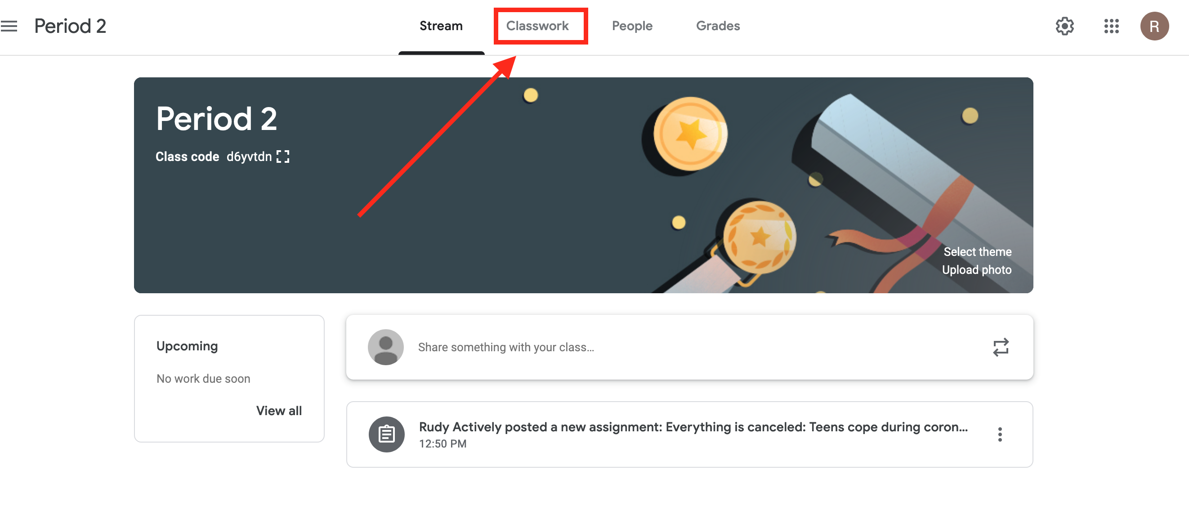1189x528 pixels.
Task: Click the reuse post arrows icon
Action: click(1000, 347)
